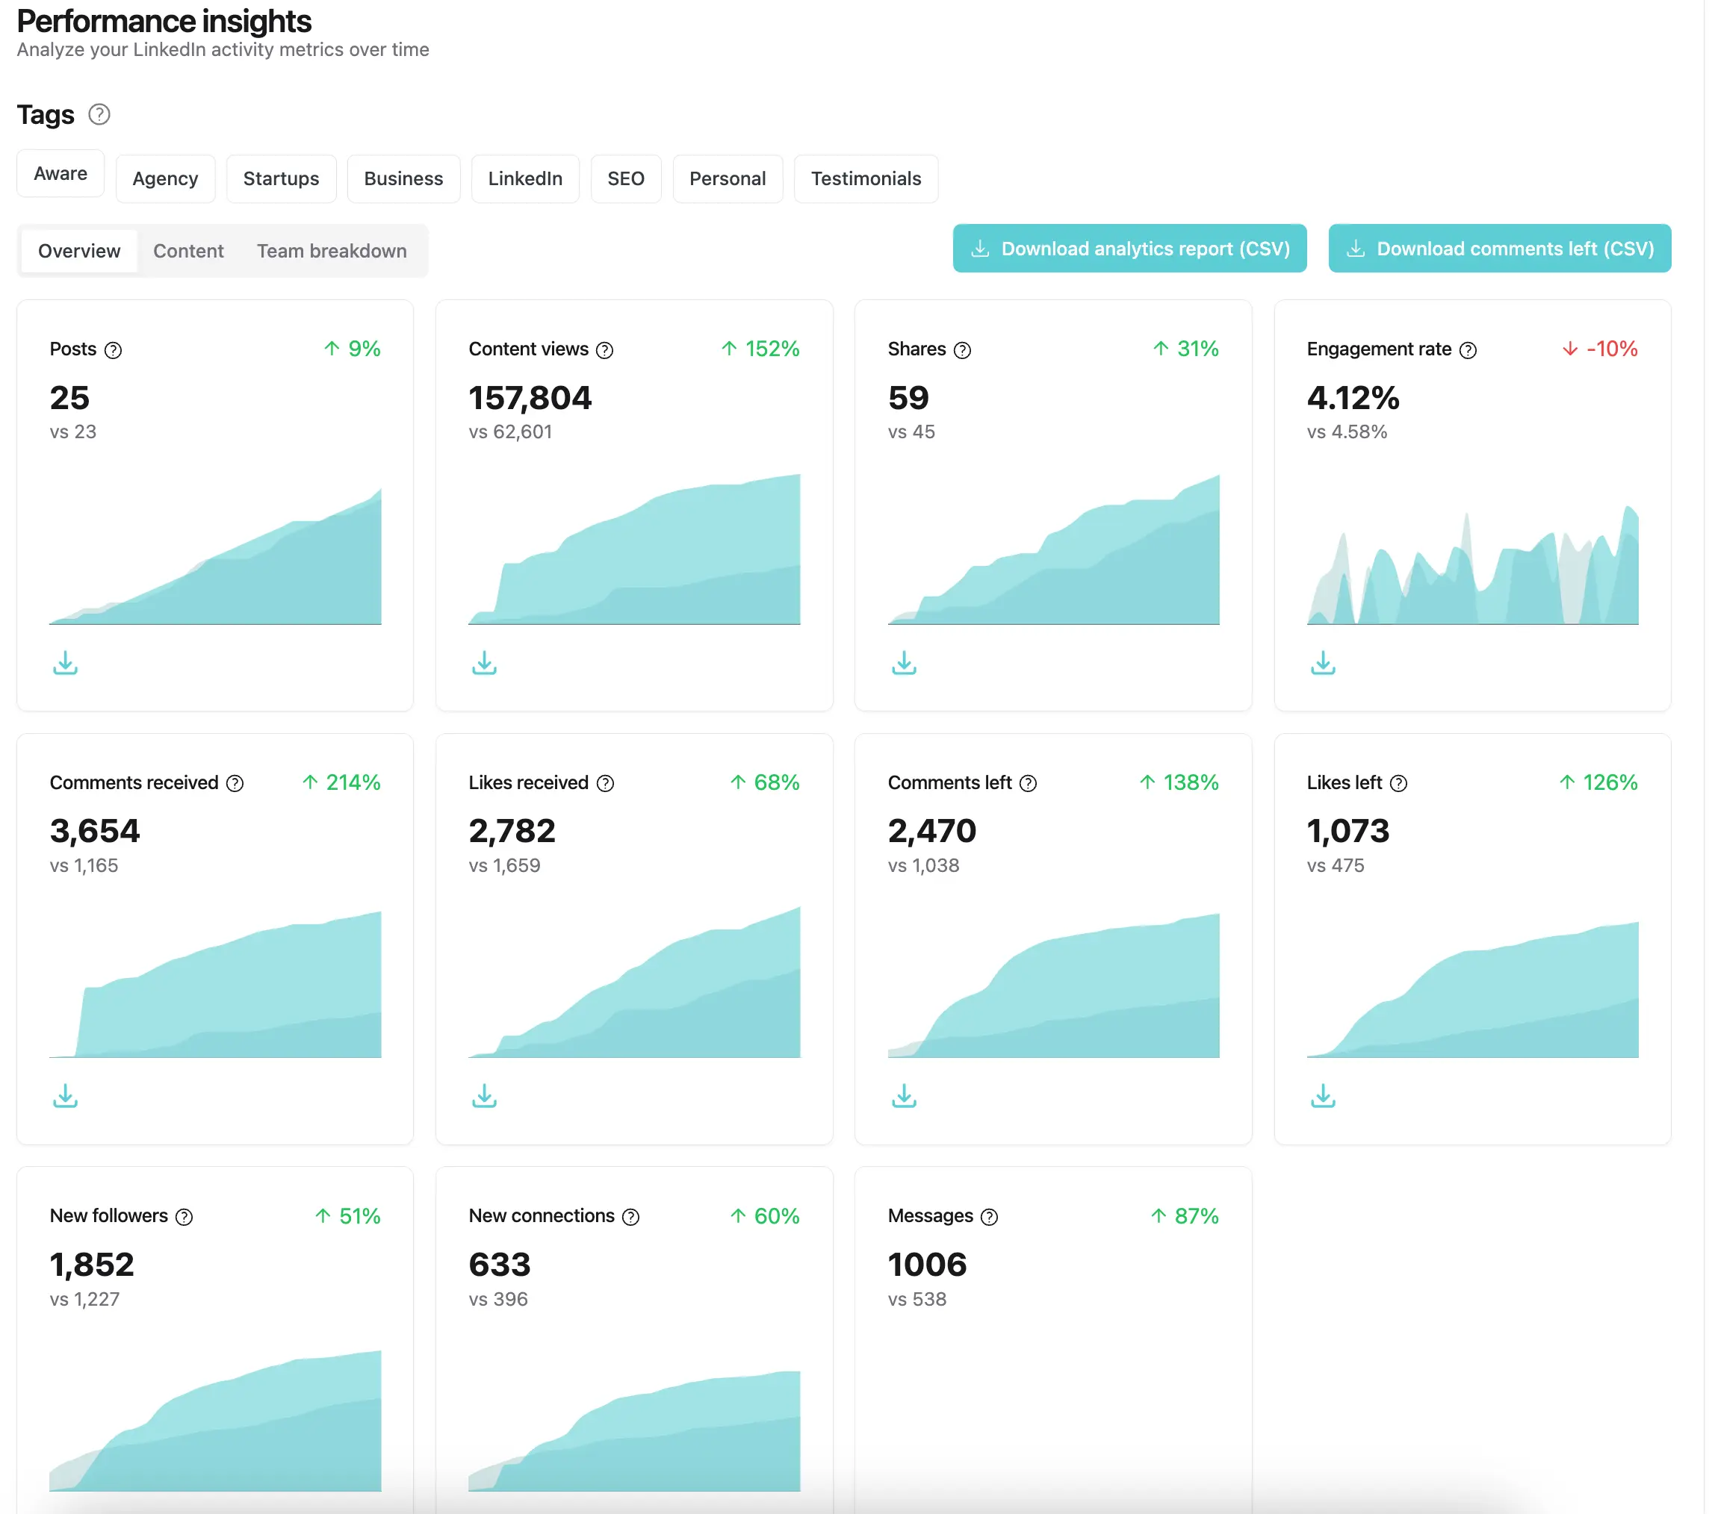
Task: Switch to the Content tab
Action: click(187, 250)
